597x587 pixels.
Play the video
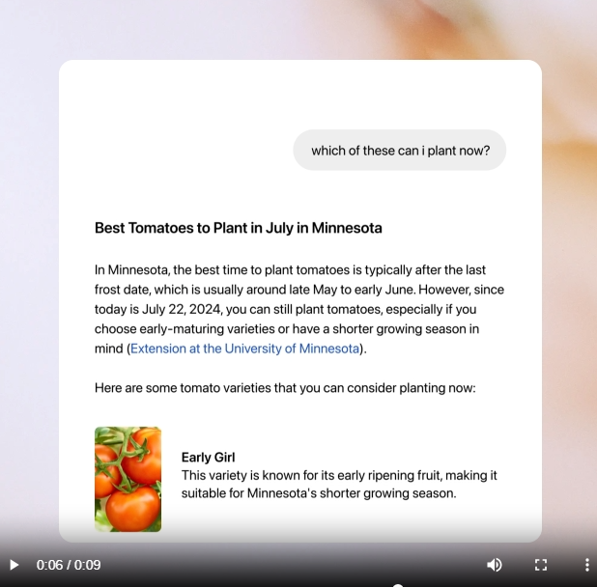pyautogui.click(x=14, y=565)
